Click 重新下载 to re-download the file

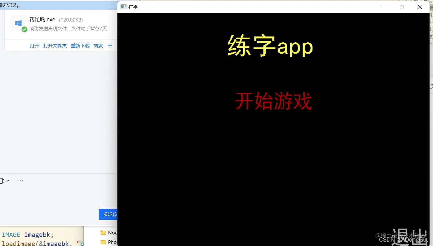click(80, 46)
